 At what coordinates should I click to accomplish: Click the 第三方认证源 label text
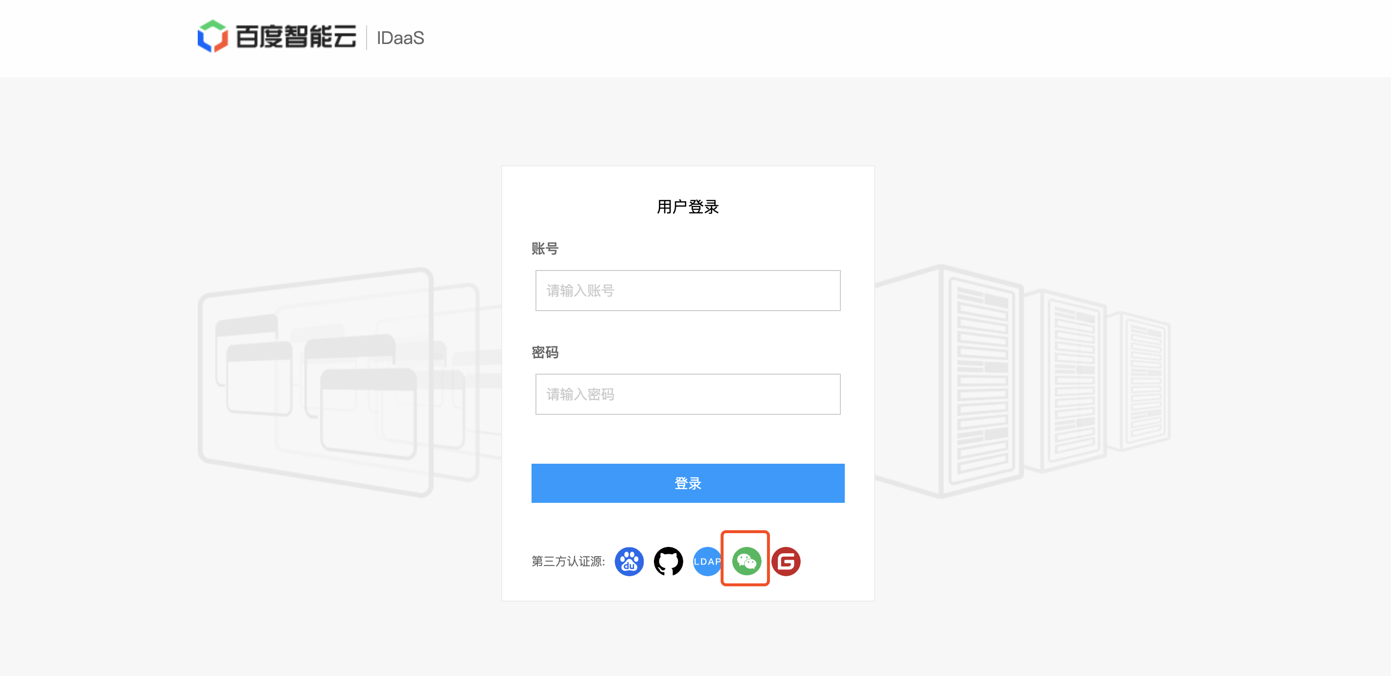(x=568, y=561)
